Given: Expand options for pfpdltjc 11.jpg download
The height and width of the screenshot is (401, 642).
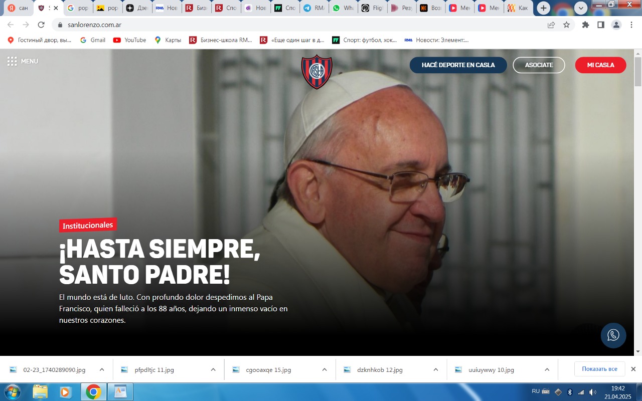Looking at the screenshot, I should coord(213,370).
